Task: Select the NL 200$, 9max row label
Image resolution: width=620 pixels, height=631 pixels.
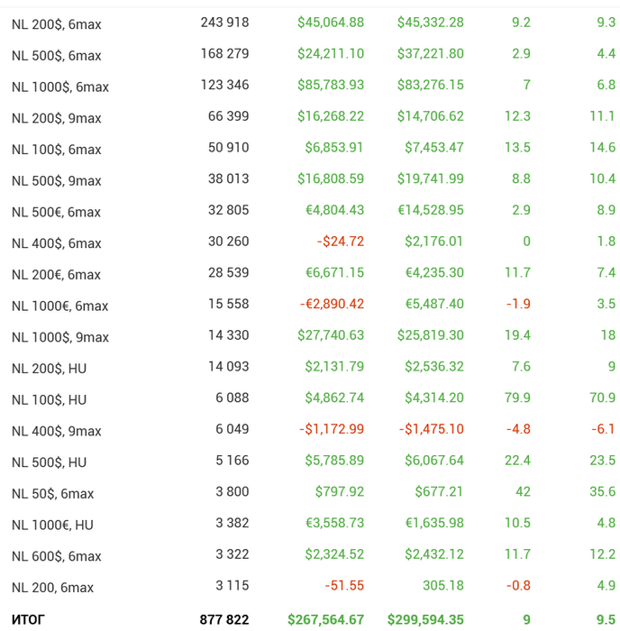Action: tap(56, 118)
